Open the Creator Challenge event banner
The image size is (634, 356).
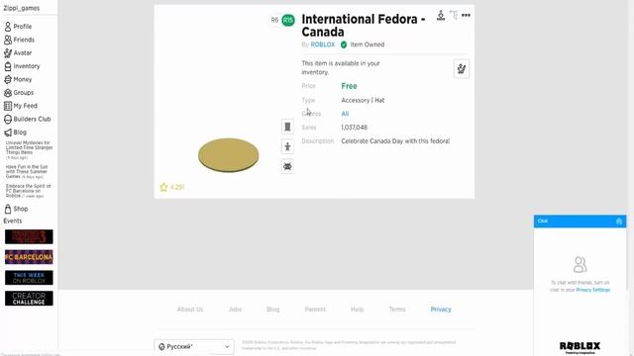point(29,299)
